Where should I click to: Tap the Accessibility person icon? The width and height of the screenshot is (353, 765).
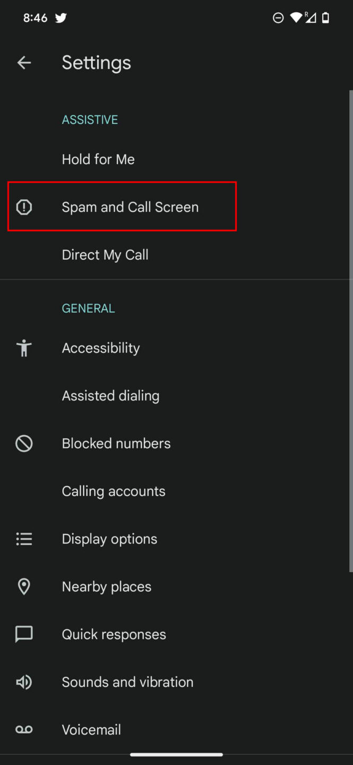24,348
